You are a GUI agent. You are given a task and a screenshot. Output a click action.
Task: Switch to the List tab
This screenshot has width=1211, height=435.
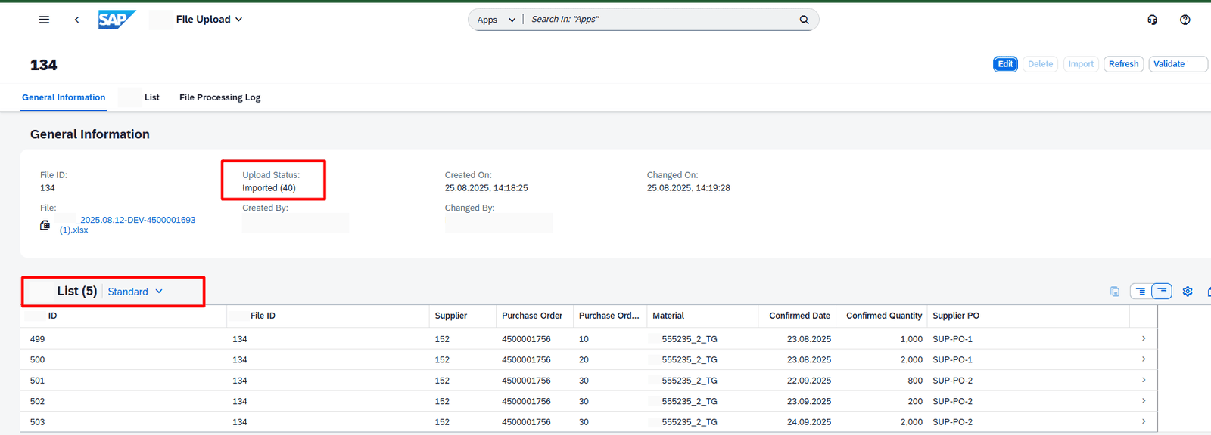click(x=151, y=97)
